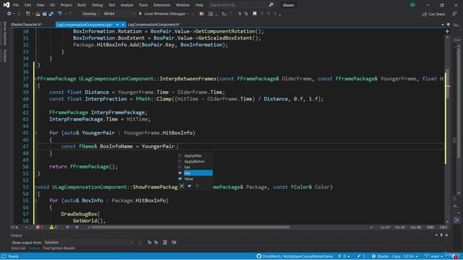
Task: Click the unpushed commits up arrow
Action: [x=339, y=256]
